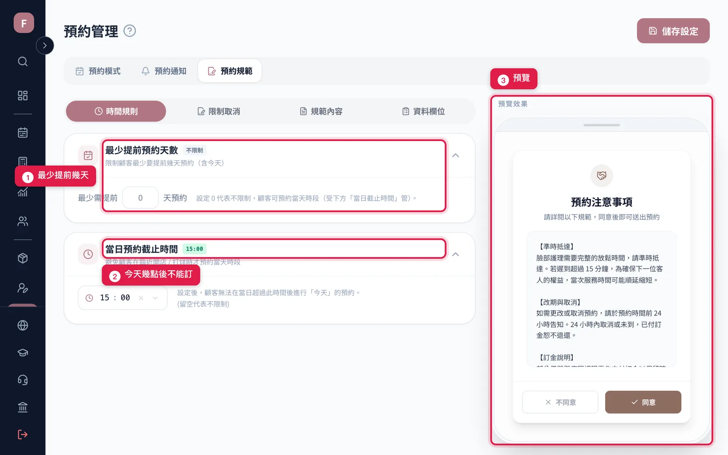Switch to the 預約模式 tab

98,71
